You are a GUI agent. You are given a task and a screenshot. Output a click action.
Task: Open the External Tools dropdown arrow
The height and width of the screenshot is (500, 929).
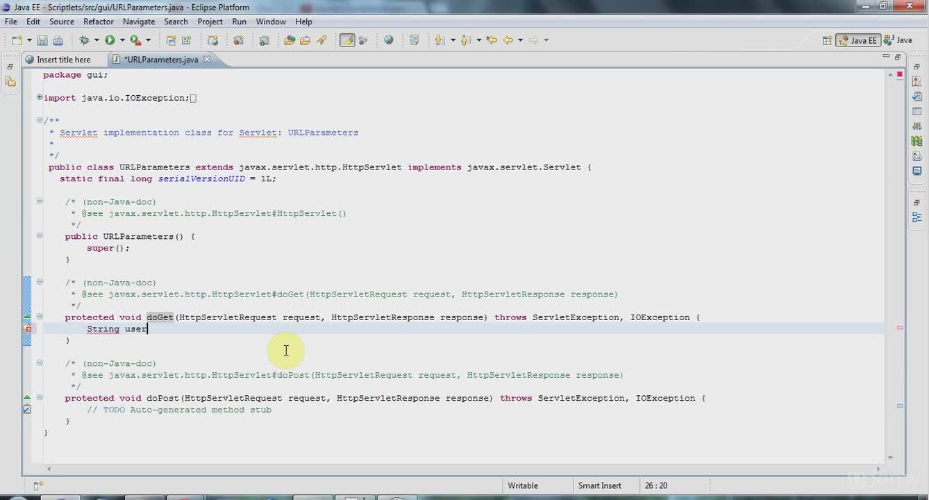pos(148,40)
